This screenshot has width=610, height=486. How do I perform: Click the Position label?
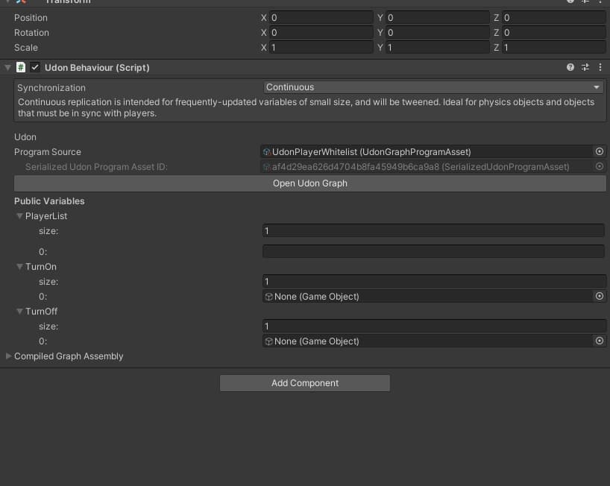[31, 18]
